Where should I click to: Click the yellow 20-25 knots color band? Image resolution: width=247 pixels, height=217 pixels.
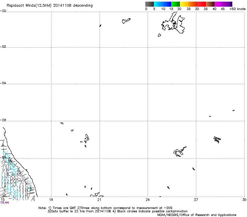point(184,4)
